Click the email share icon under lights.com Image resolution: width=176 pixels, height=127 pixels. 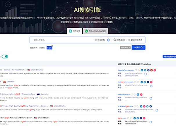click(x=151, y=122)
